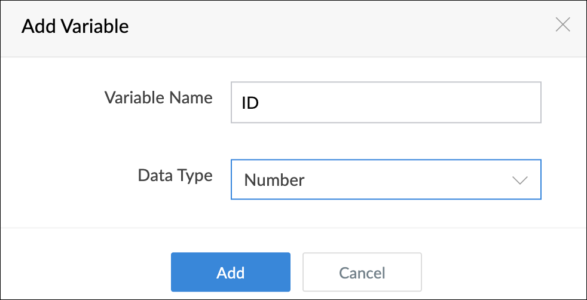Click the Add Variable title text

coord(75,26)
